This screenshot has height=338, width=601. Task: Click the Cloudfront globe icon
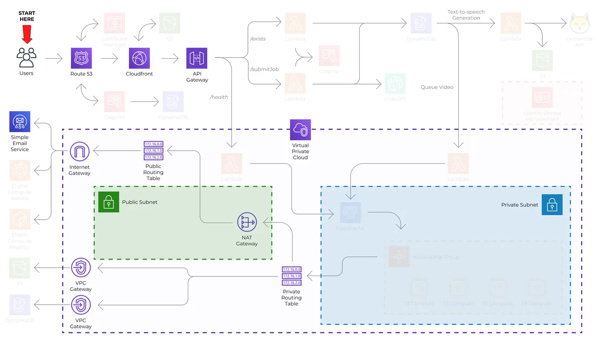(139, 58)
